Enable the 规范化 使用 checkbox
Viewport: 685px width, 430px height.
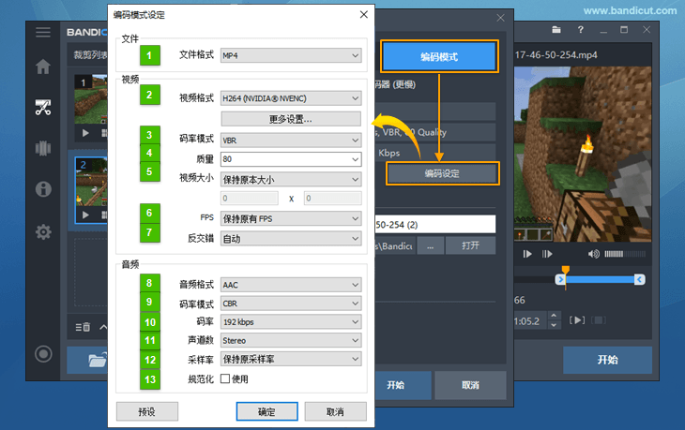click(x=225, y=378)
